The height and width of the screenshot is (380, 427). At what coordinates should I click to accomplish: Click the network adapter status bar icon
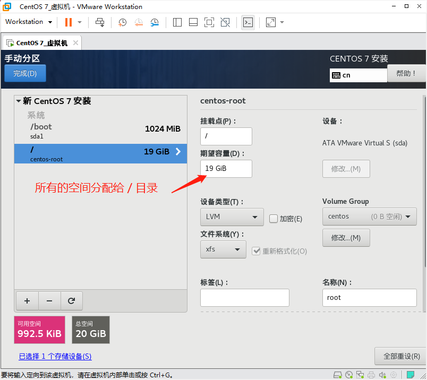pos(360,375)
